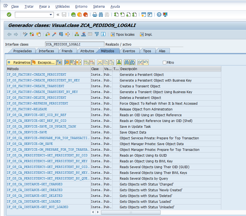
Task: Click the green Back icon
Action: pyautogui.click(x=73, y=15)
